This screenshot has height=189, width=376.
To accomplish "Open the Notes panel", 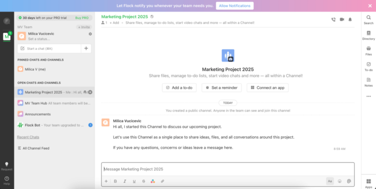I will (x=369, y=82).
